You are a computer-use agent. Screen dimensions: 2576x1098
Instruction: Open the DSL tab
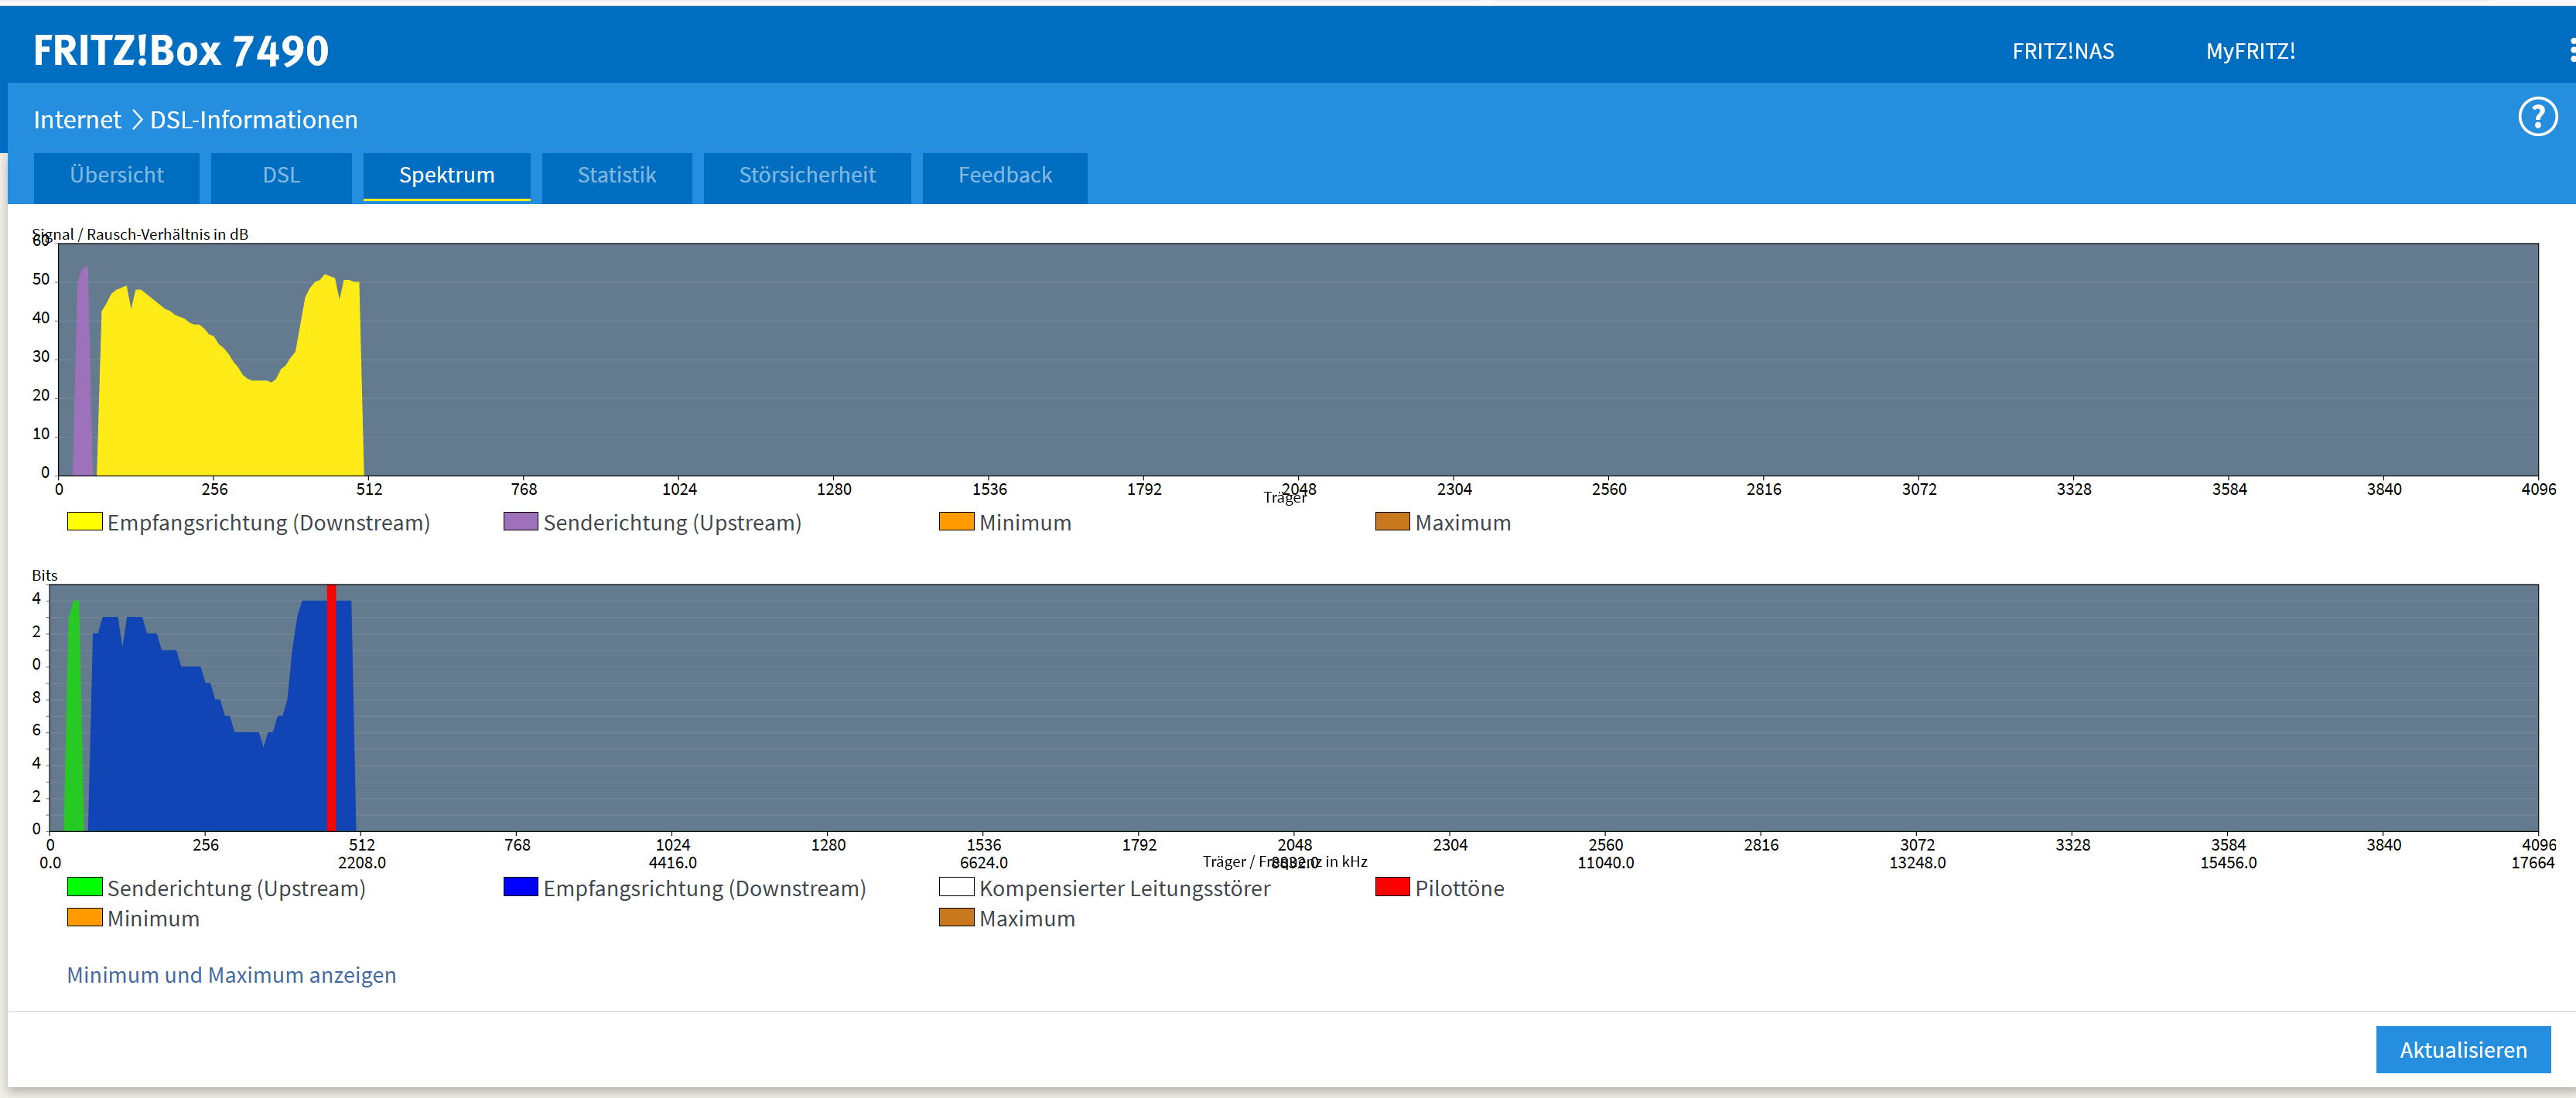(x=281, y=176)
